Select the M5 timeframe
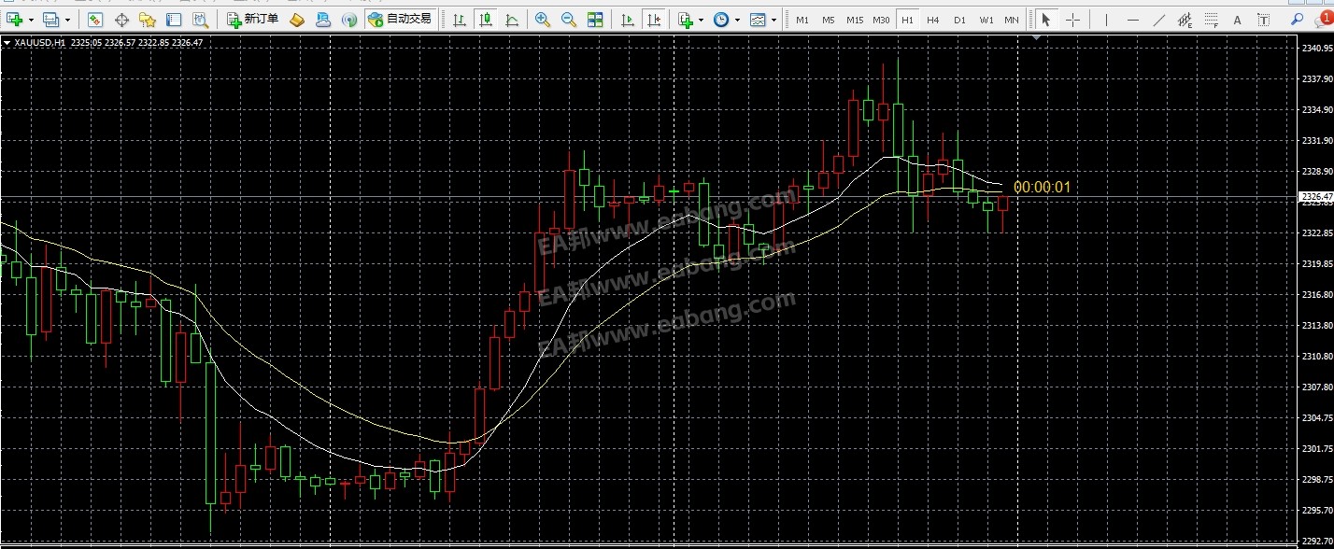Viewport: 1334px width, 549px height. coord(829,20)
